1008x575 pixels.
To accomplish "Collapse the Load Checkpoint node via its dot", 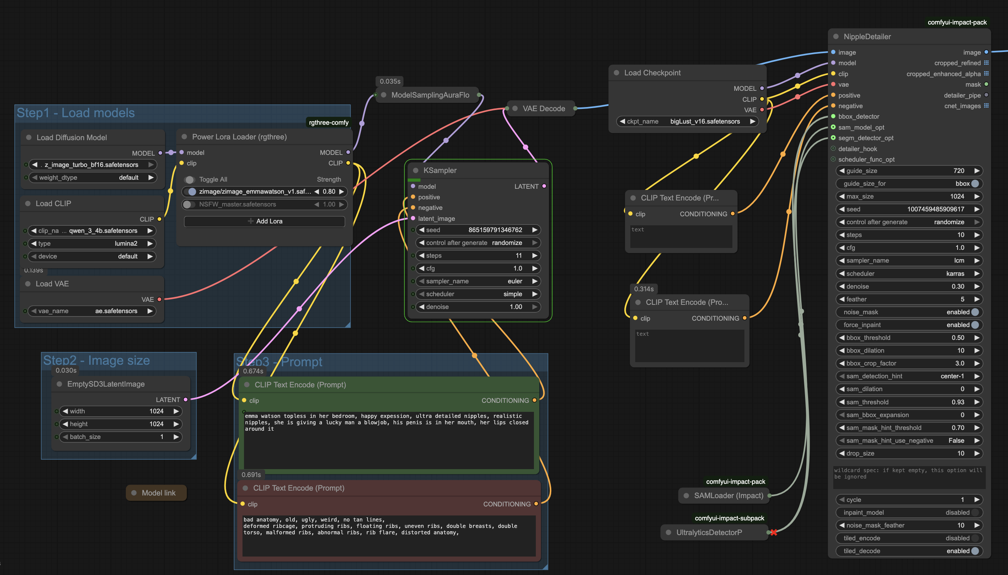I will click(x=616, y=73).
